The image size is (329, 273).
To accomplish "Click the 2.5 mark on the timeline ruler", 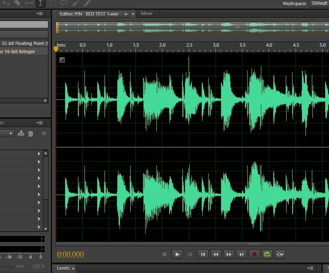I will point(189,45).
